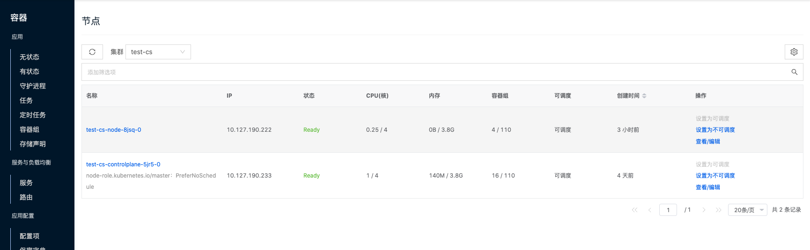The height and width of the screenshot is (250, 810).
Task: Select 容器组 in the sidebar menu
Action: (x=29, y=129)
